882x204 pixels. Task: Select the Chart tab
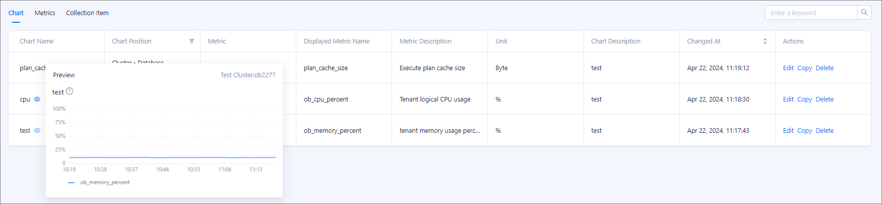(16, 13)
